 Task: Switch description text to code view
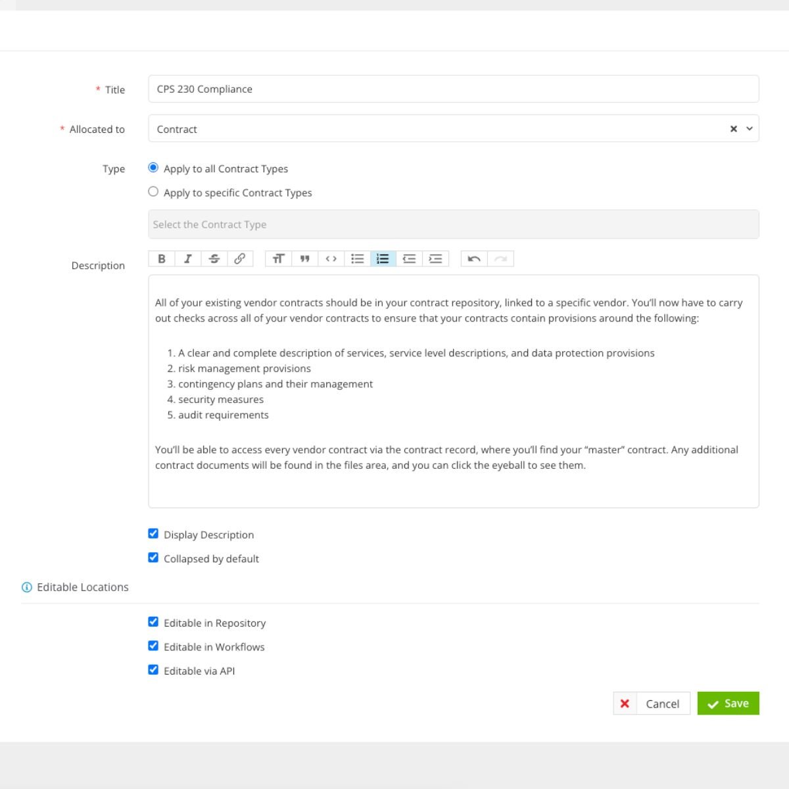coord(331,258)
